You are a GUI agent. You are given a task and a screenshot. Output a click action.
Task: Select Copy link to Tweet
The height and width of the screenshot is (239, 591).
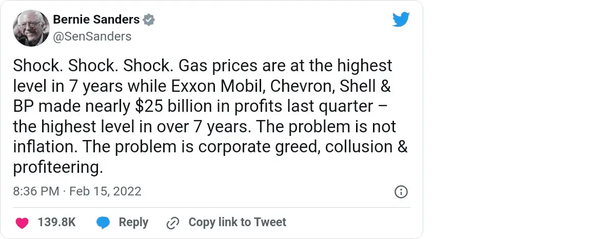(237, 223)
